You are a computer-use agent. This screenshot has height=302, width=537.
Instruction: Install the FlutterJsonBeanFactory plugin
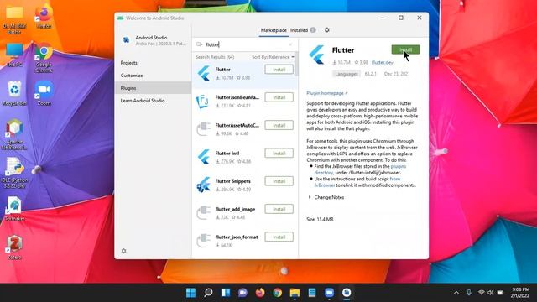tap(279, 97)
